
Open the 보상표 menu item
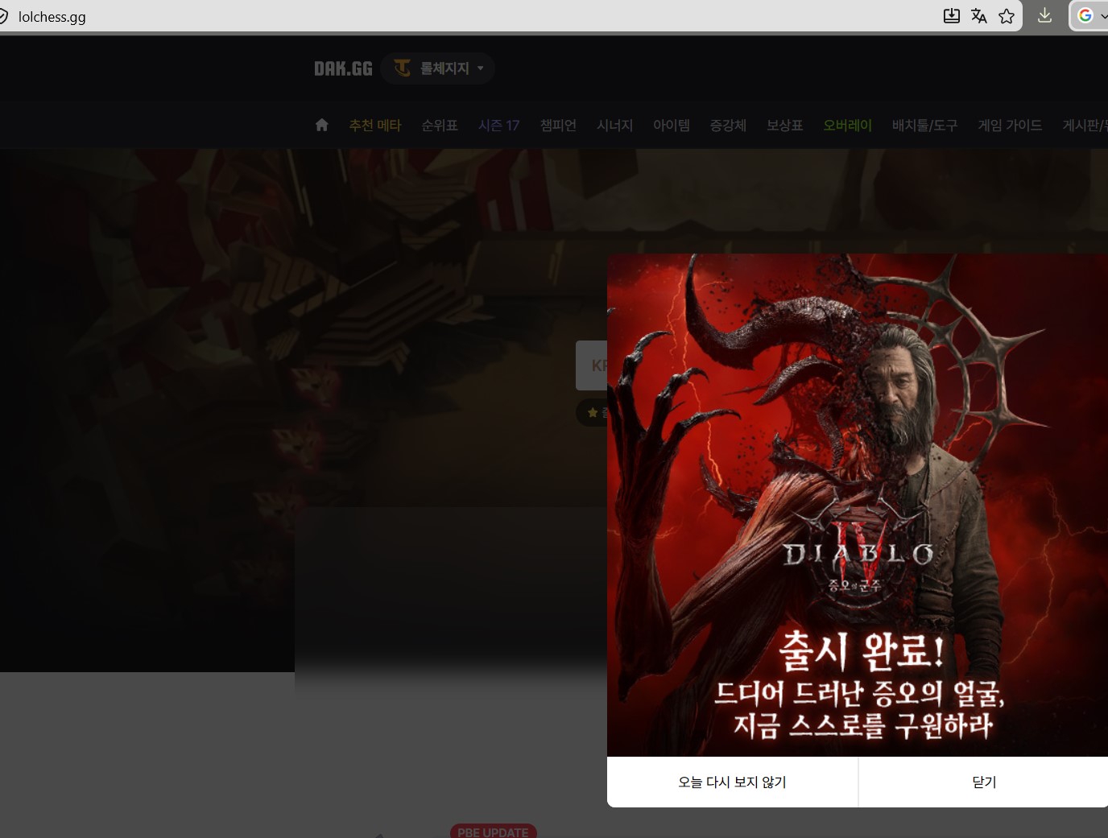(x=785, y=126)
